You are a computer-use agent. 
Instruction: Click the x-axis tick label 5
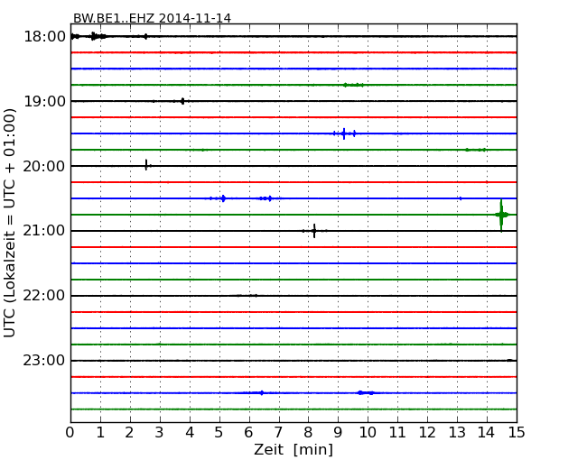pyautogui.click(x=219, y=432)
